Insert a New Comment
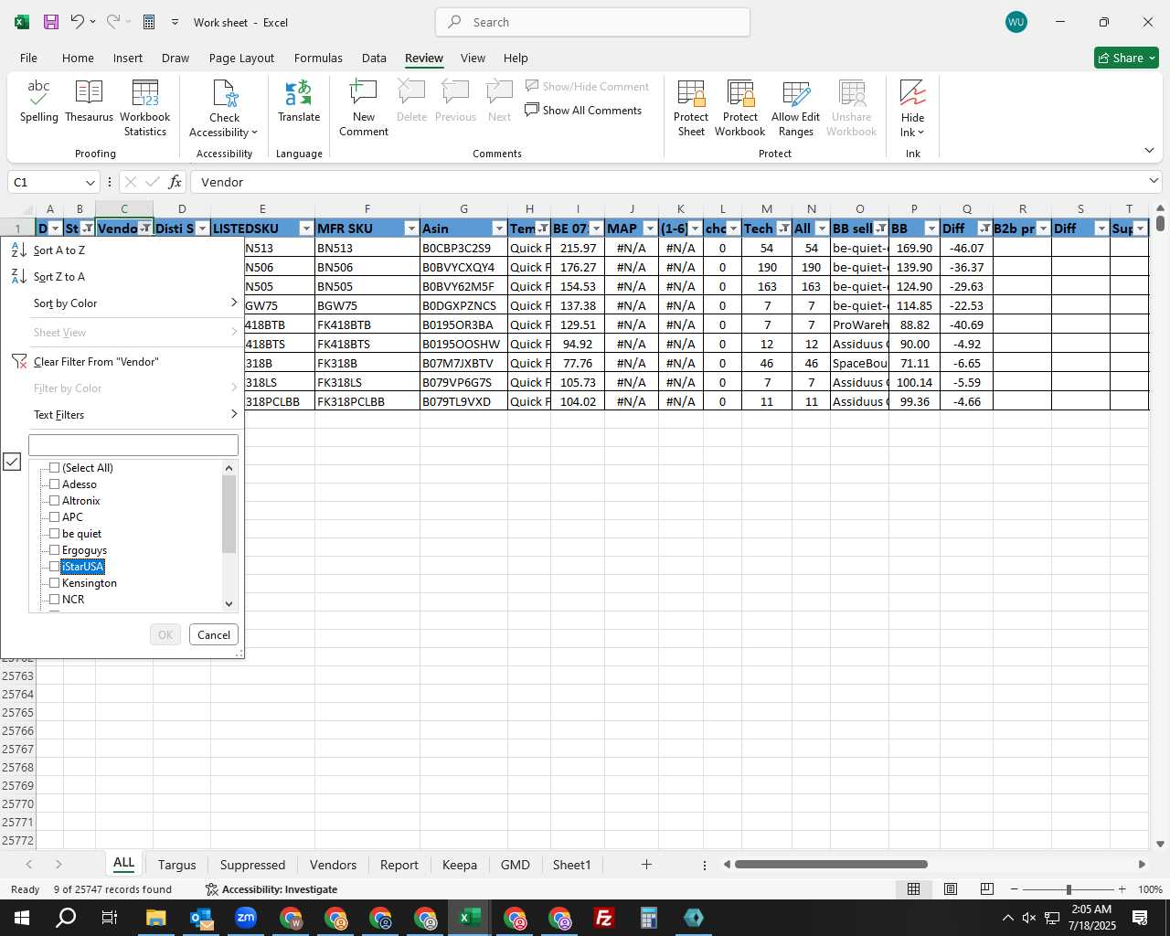Screen dimensions: 1170x936 (x=364, y=108)
